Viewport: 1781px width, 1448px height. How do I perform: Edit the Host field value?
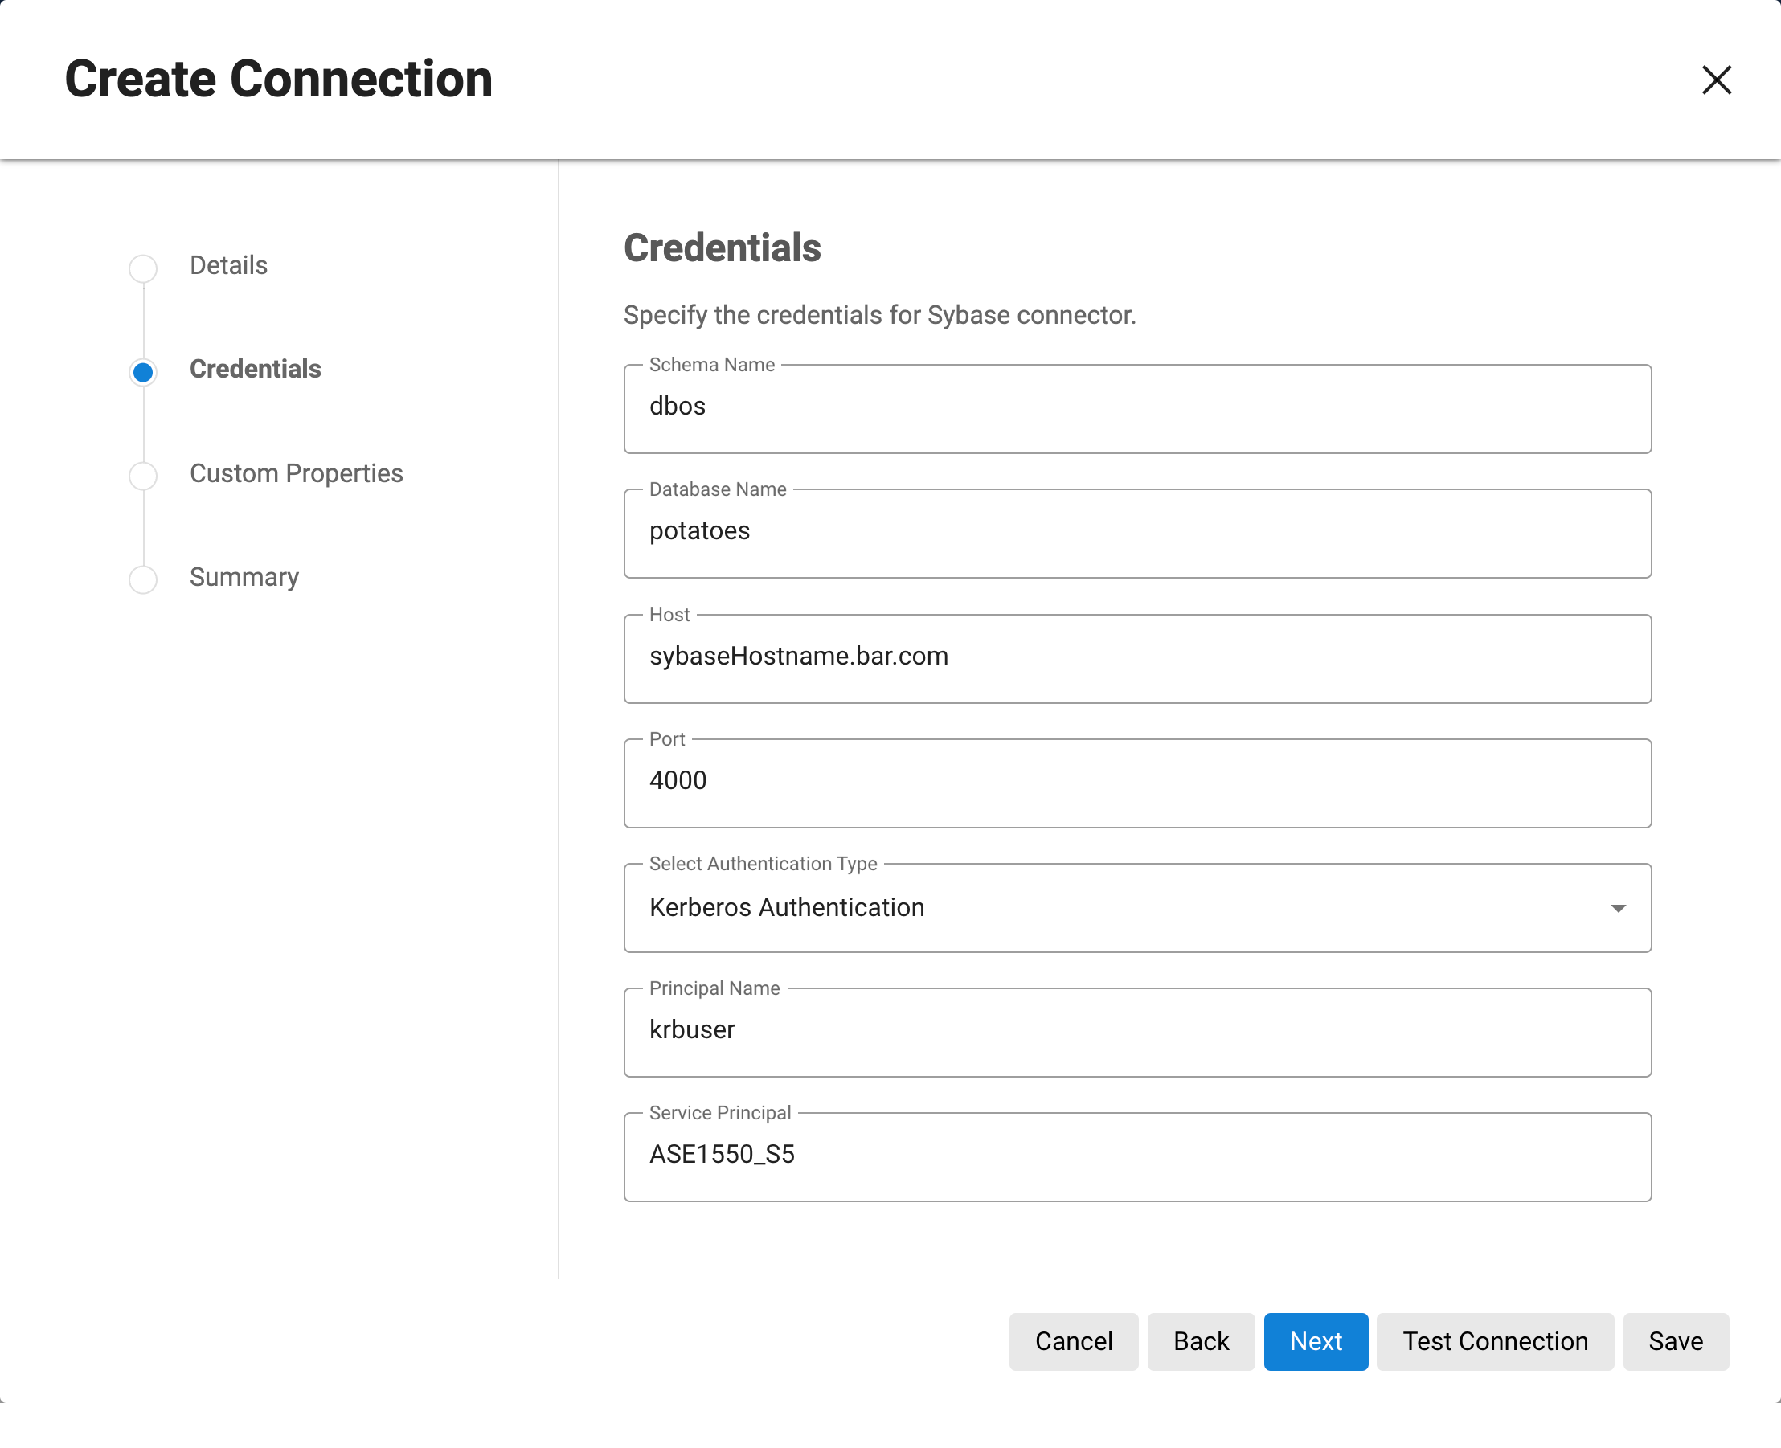coord(1136,657)
